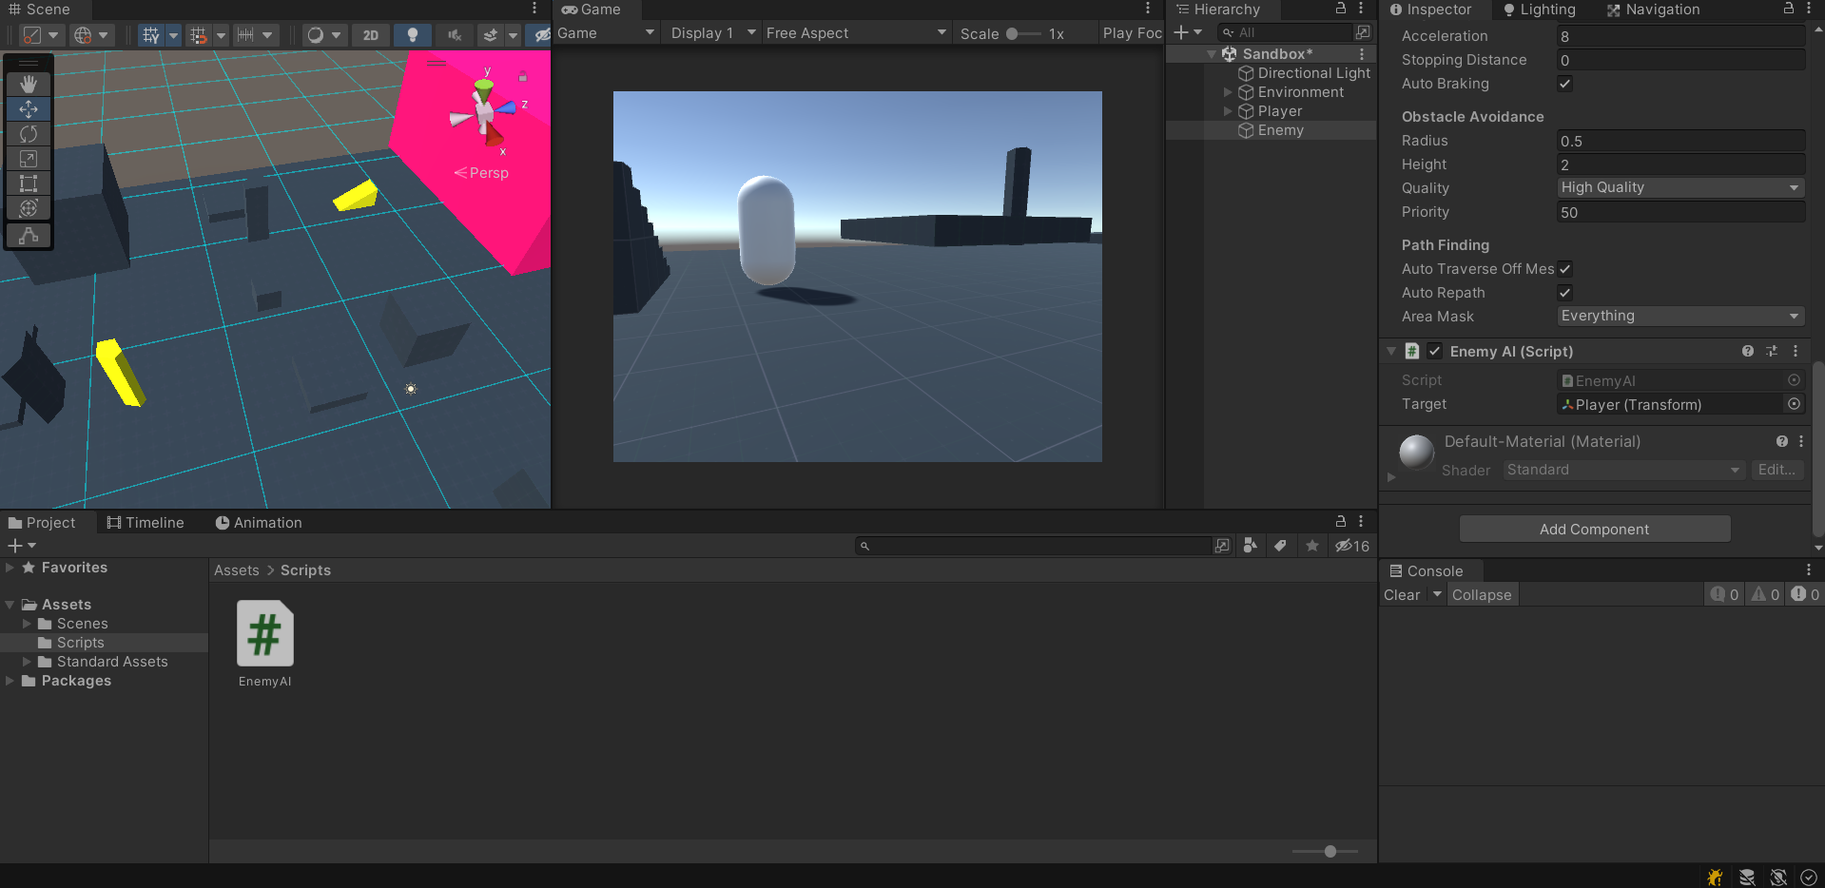Disable the Enemy AI script checkbox
Viewport: 1825px width, 888px height.
pos(1434,351)
